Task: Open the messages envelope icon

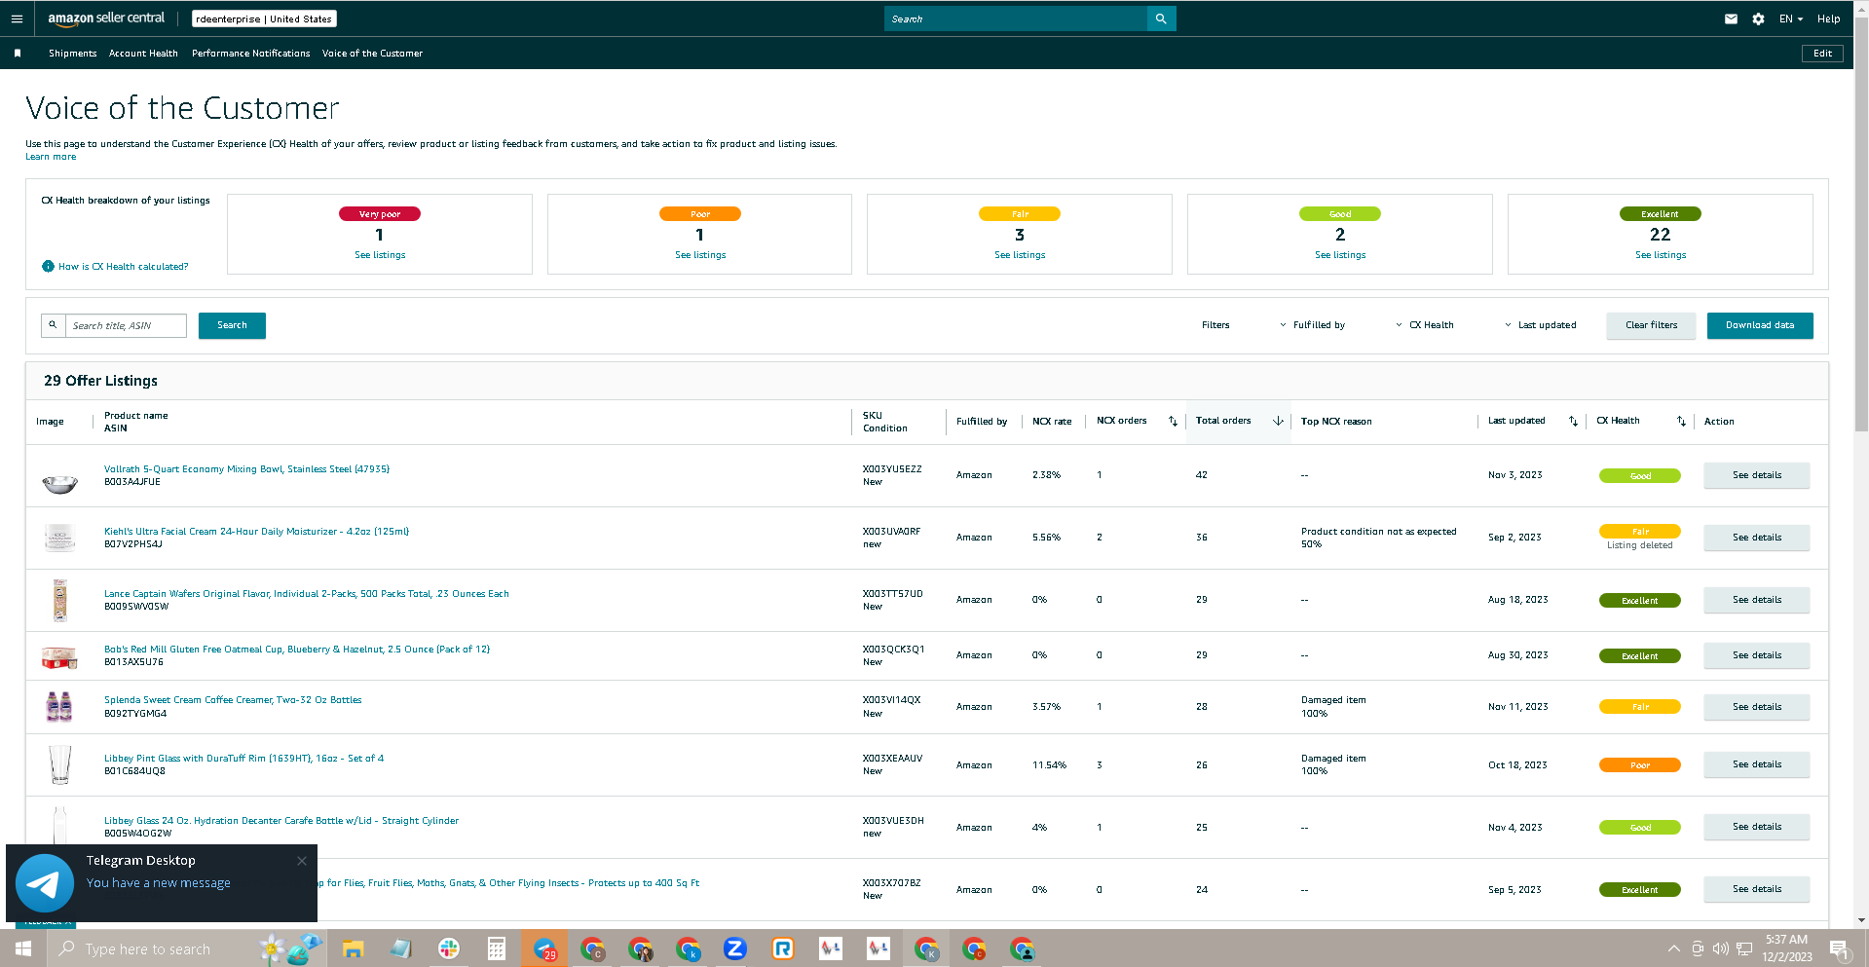Action: click(x=1731, y=19)
